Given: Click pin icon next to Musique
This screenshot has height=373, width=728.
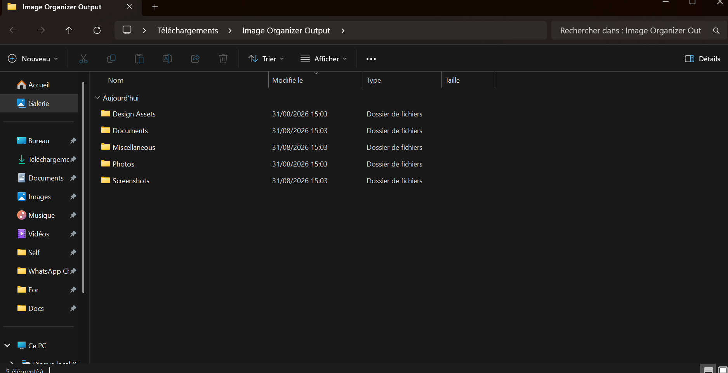Looking at the screenshot, I should pyautogui.click(x=73, y=215).
